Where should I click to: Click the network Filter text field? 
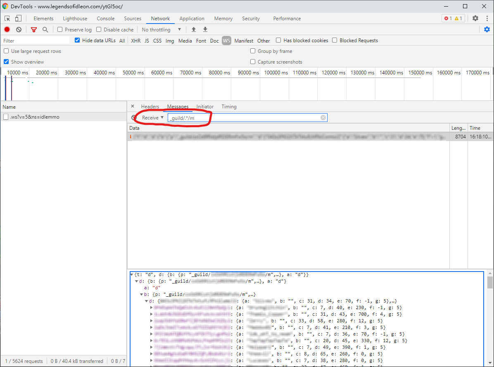click(35, 41)
